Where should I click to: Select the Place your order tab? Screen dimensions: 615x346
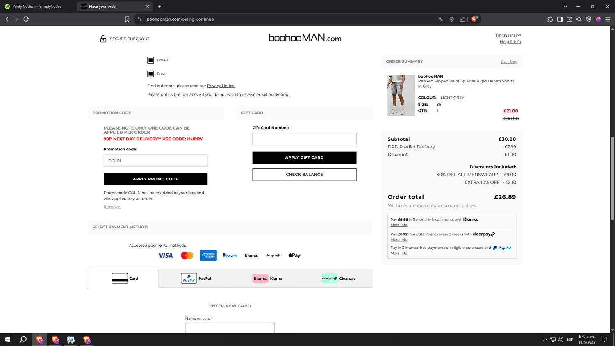[115, 6]
